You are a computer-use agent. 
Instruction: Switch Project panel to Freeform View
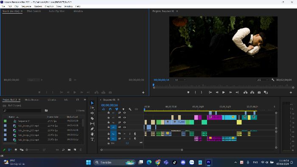pos(22,150)
